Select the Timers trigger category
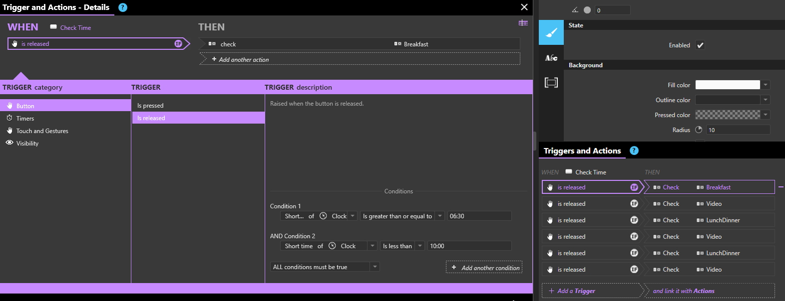The image size is (785, 301). [65, 118]
